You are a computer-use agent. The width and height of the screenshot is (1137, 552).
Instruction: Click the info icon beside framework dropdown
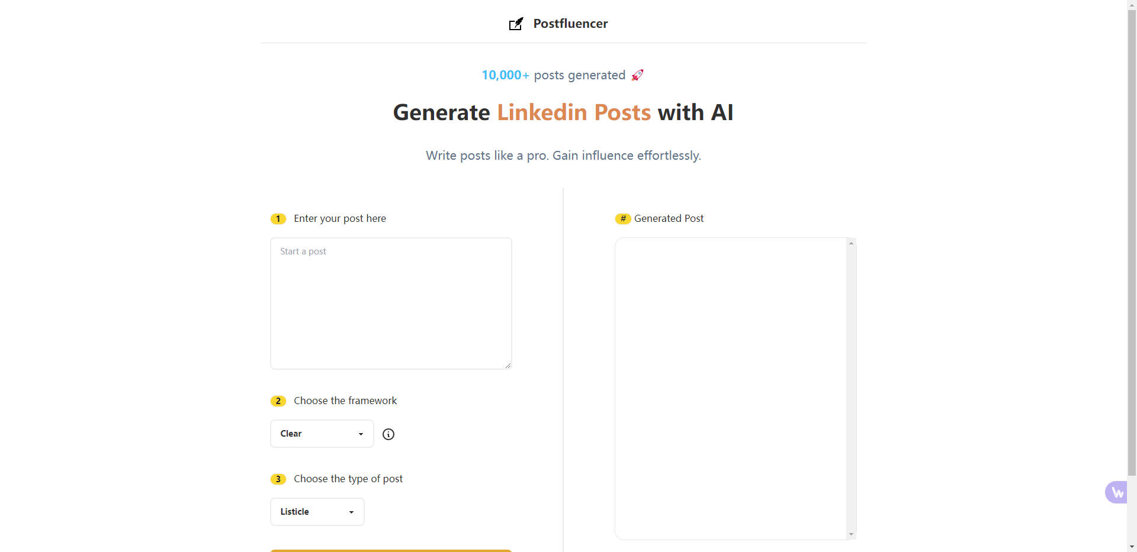pyautogui.click(x=388, y=434)
